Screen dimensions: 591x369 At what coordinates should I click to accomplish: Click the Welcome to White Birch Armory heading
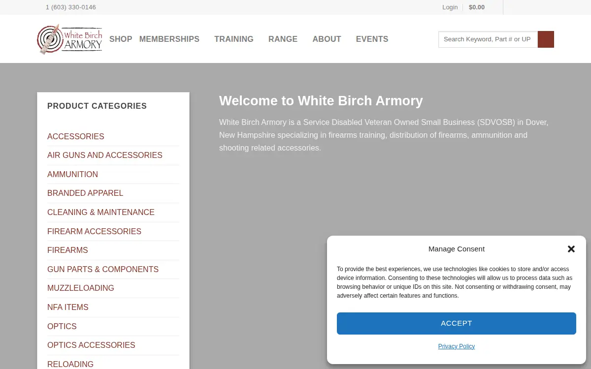[321, 101]
